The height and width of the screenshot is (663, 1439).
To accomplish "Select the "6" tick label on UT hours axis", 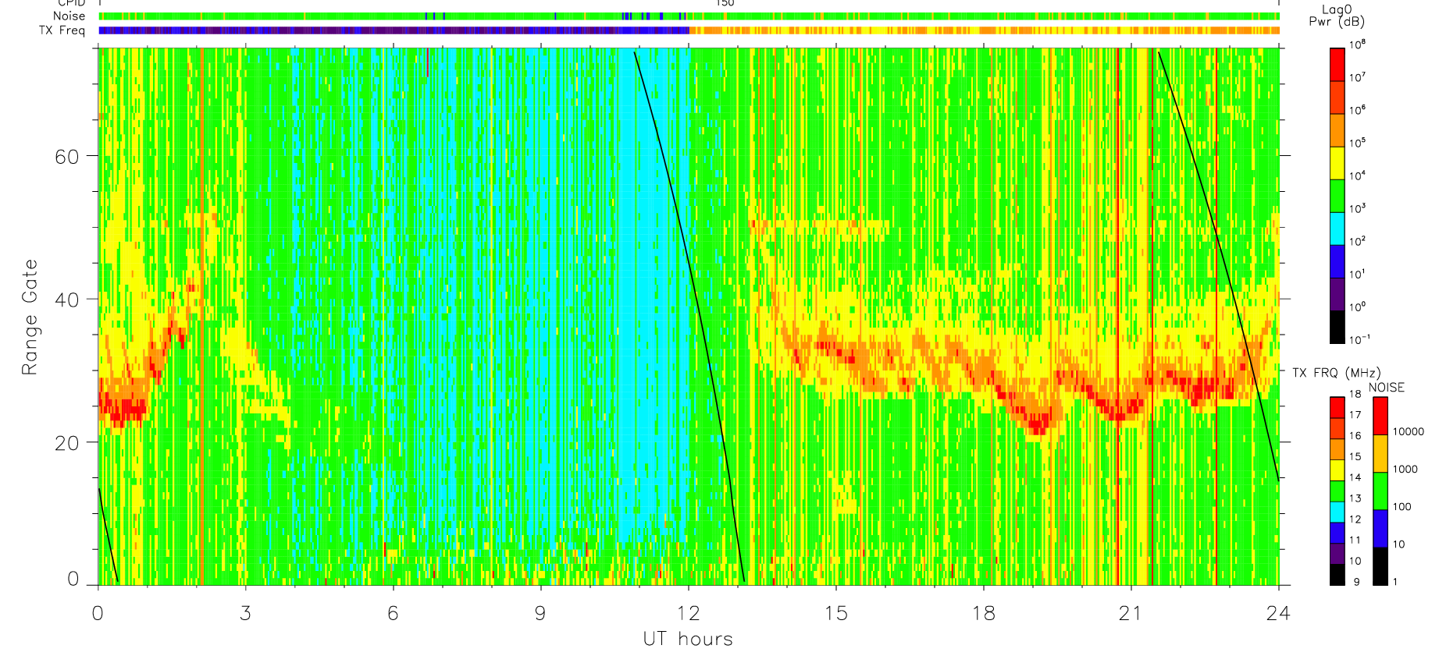I will 393,614.
